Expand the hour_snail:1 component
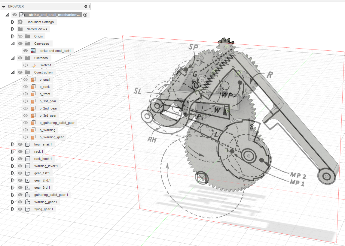The width and height of the screenshot is (345, 246). 13,144
